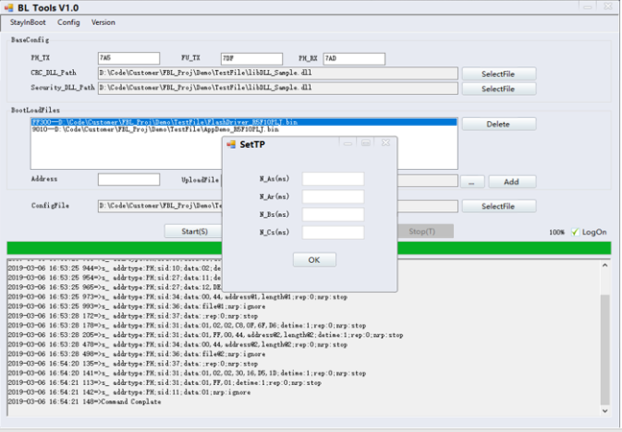
Task: Click the Start(S) button
Action: point(194,231)
